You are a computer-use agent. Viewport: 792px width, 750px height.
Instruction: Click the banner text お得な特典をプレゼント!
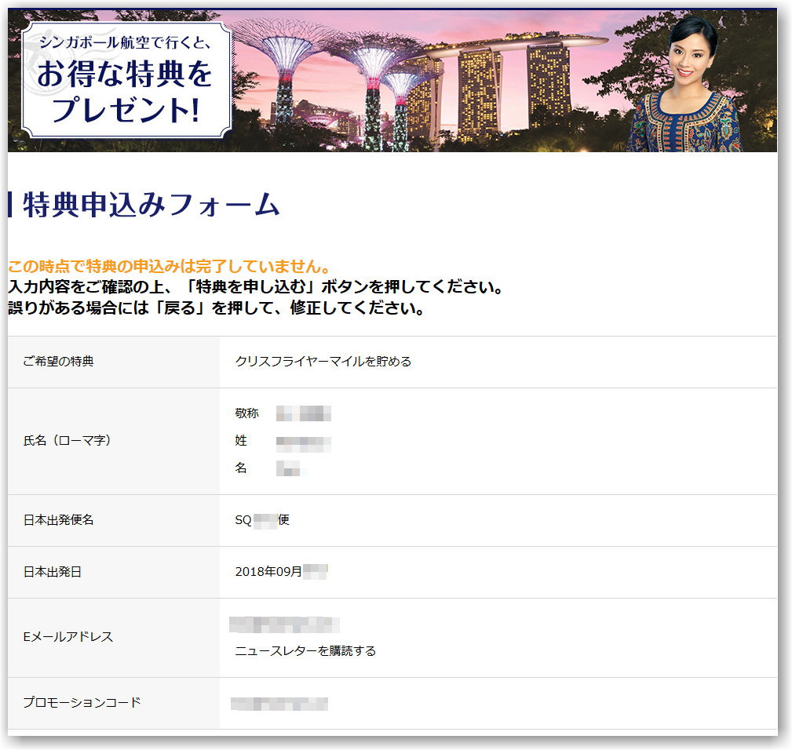[126, 92]
